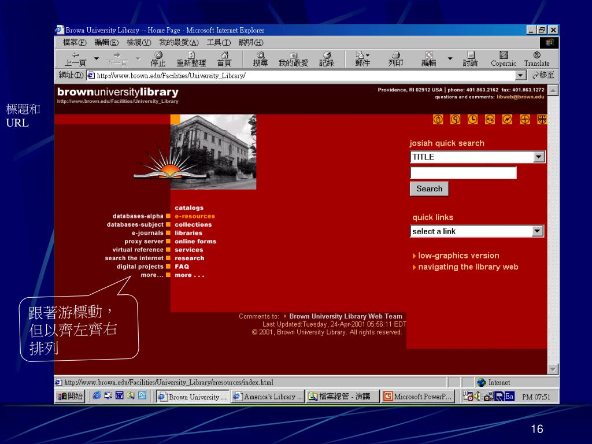Open 我的最愛 (Favorites) in the toolbar

tap(293, 60)
